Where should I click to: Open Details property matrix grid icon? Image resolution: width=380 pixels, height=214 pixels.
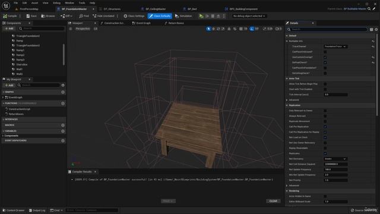click(x=371, y=30)
